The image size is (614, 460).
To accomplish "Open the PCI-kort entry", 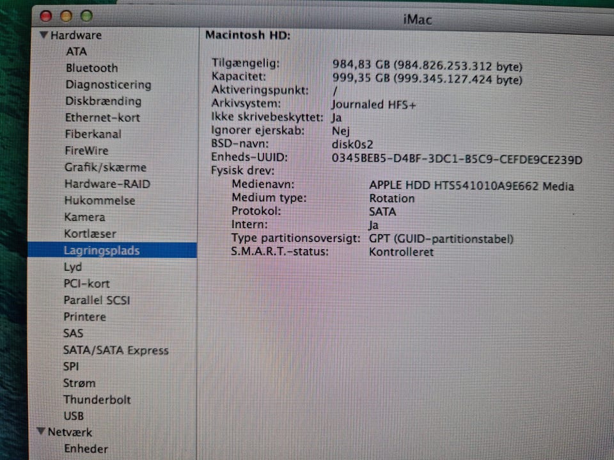I will tap(86, 284).
